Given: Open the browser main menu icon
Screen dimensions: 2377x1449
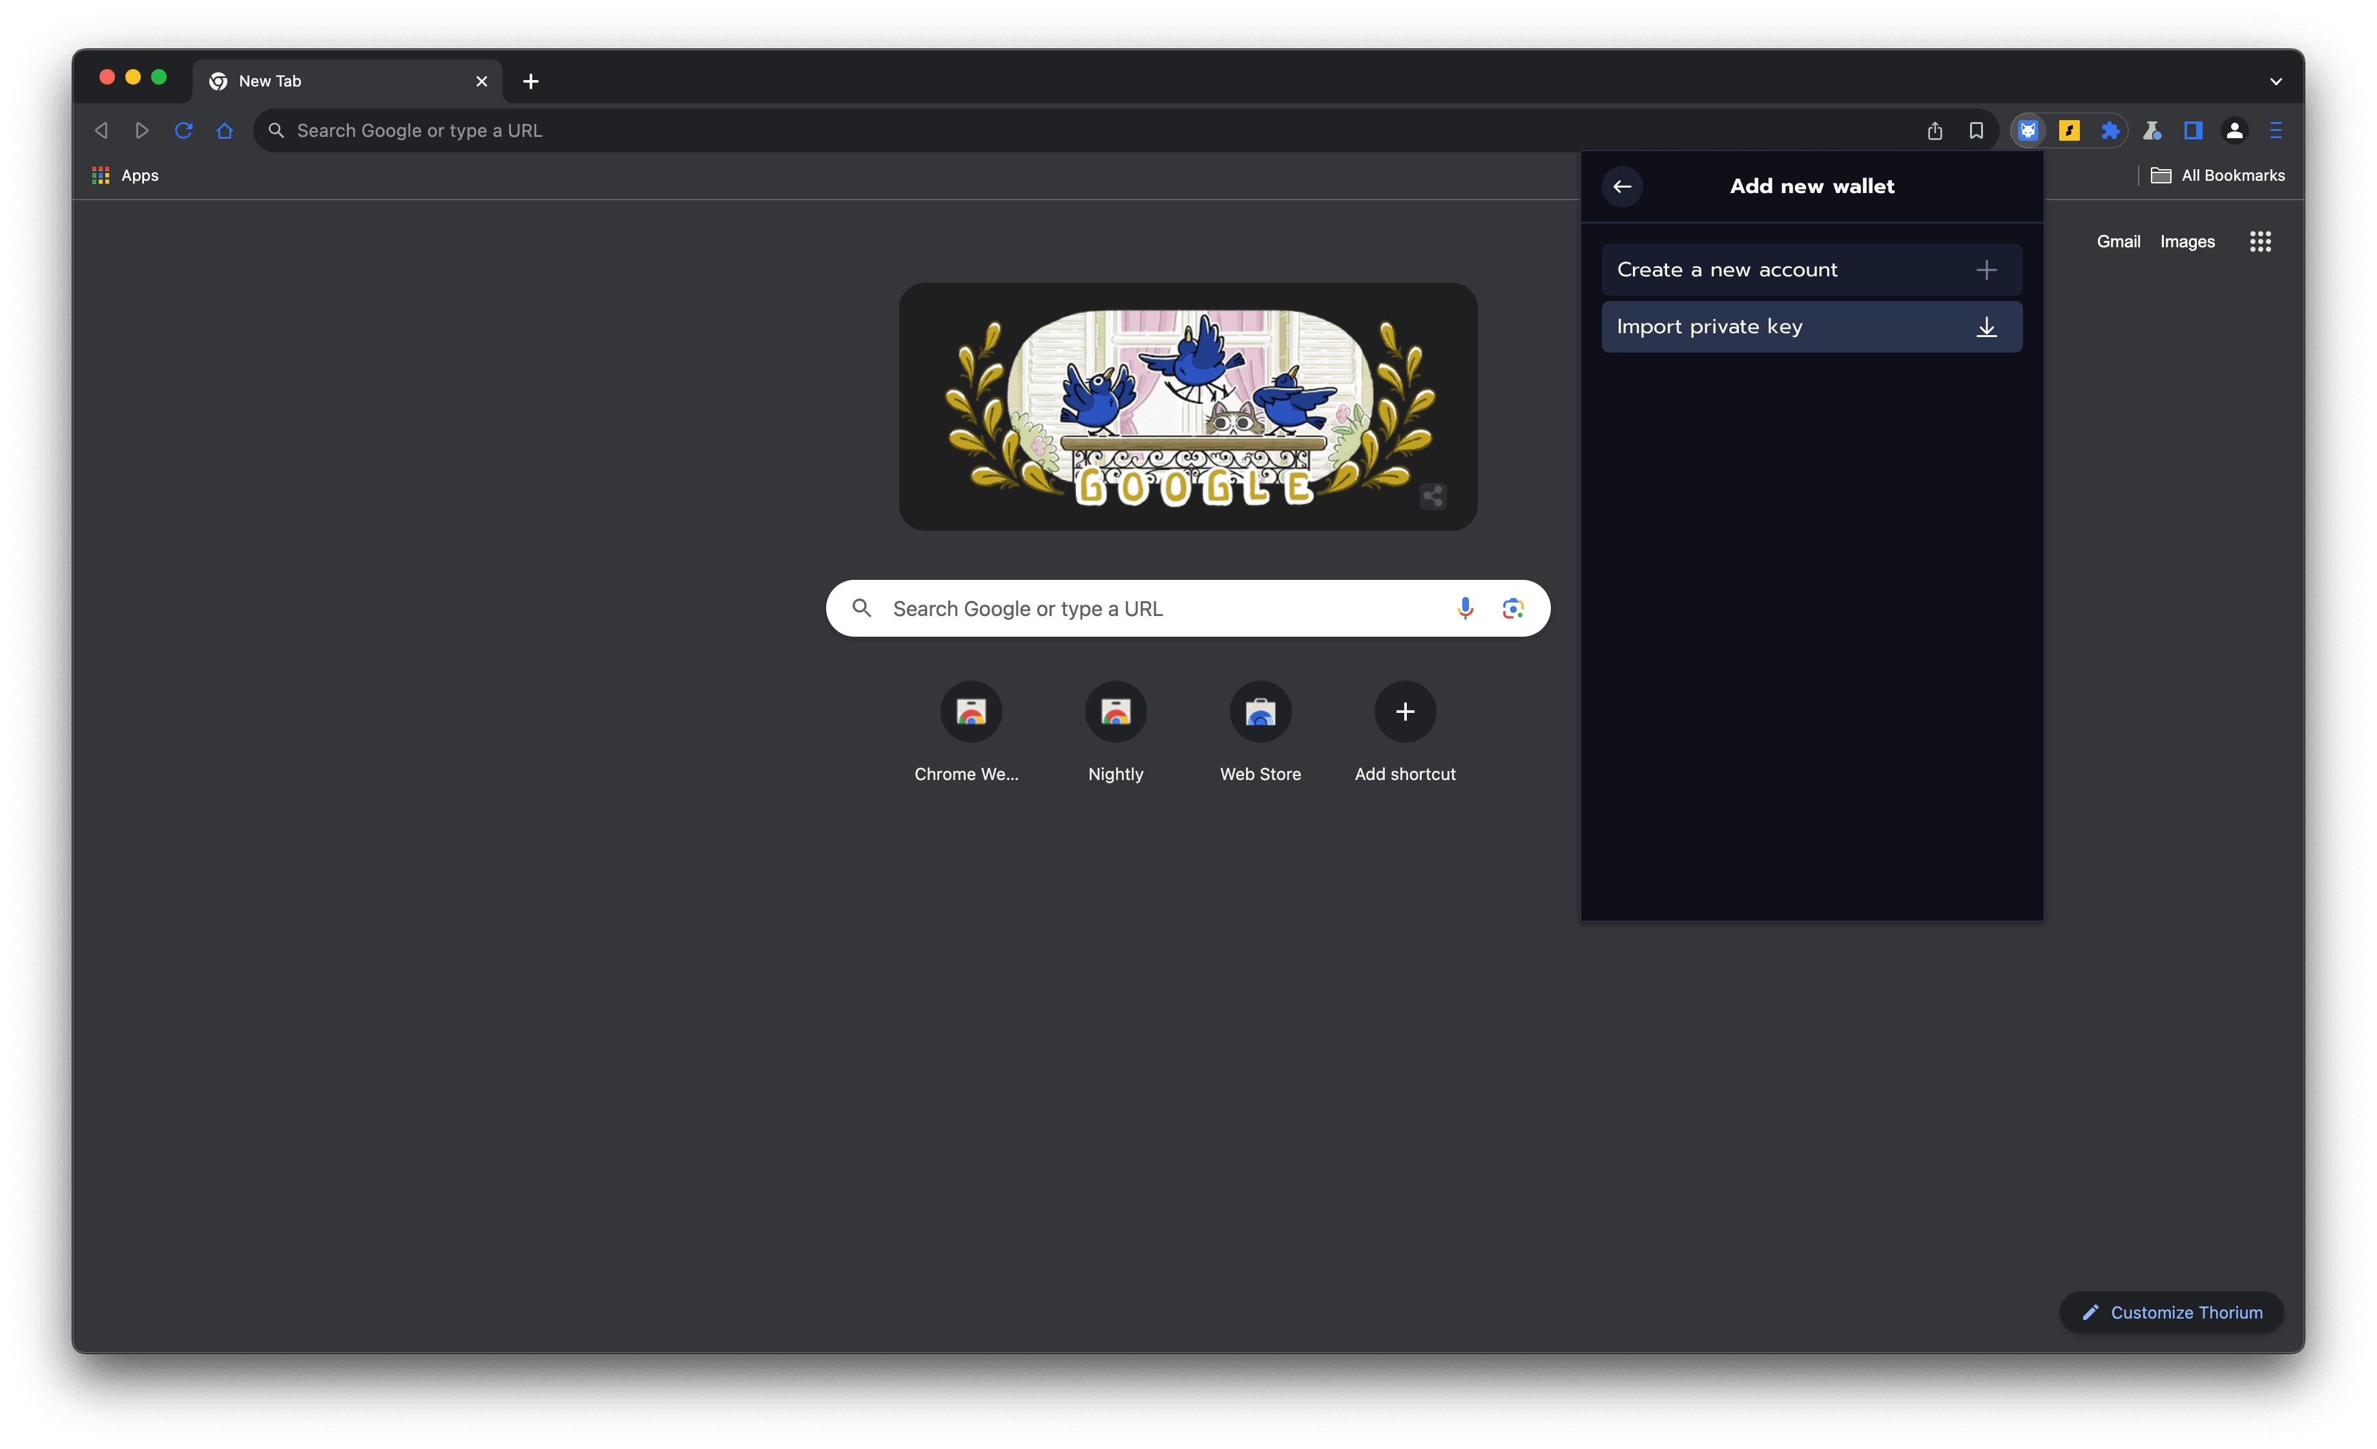Looking at the screenshot, I should [x=2276, y=130].
